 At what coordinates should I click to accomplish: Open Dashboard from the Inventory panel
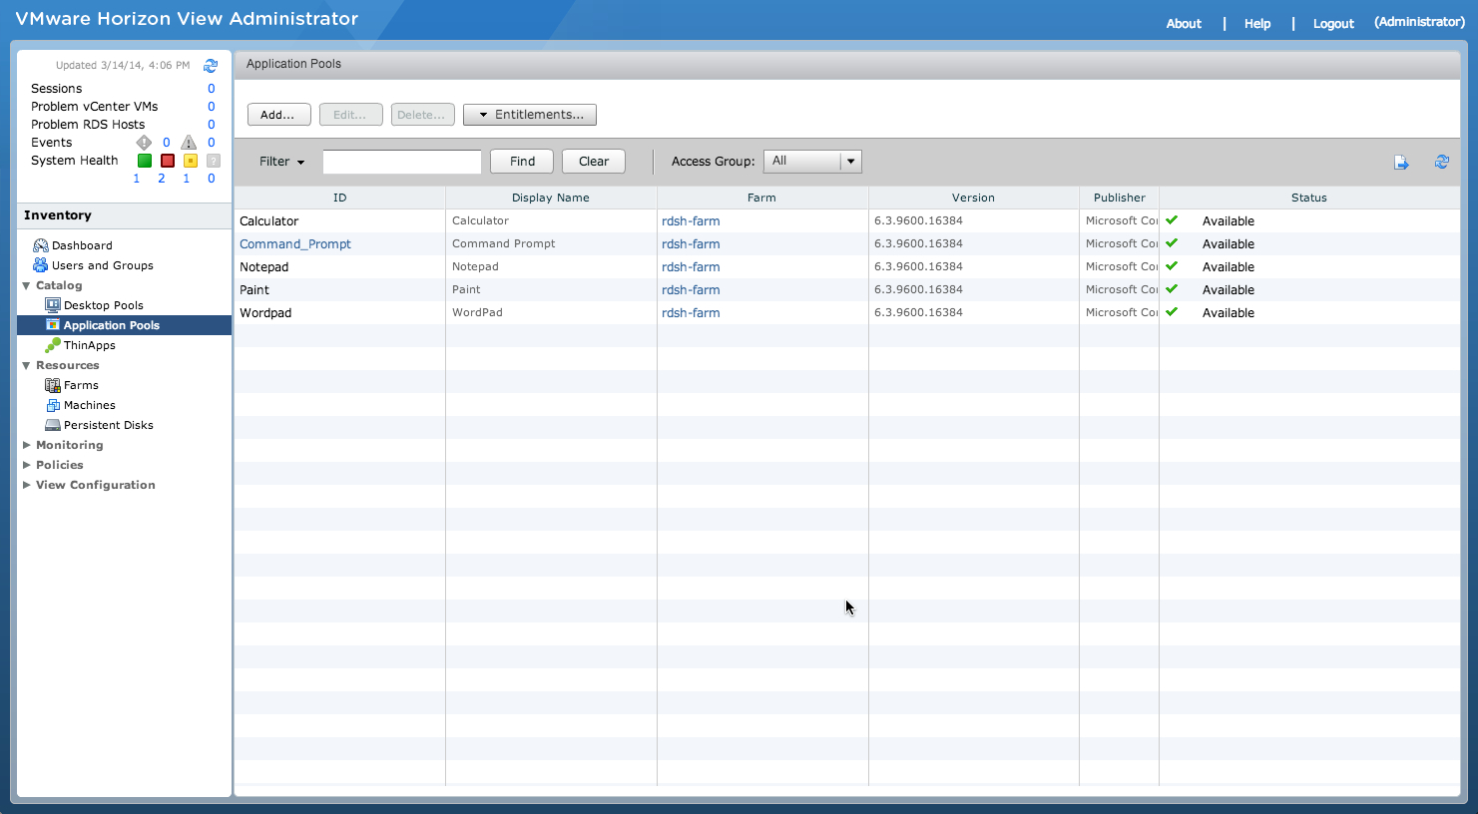click(x=82, y=245)
